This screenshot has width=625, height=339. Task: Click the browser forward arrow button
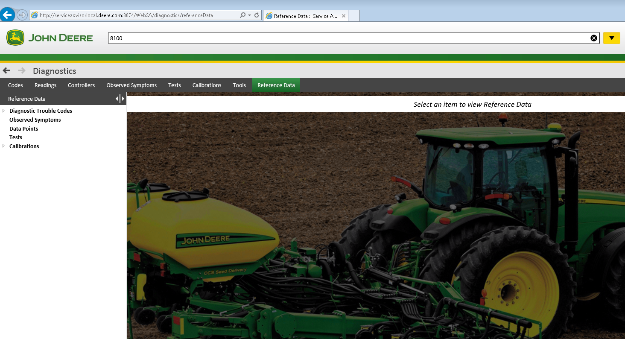pyautogui.click(x=22, y=15)
